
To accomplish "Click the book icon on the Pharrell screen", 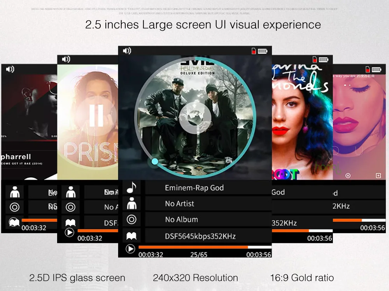I will 14,222.
